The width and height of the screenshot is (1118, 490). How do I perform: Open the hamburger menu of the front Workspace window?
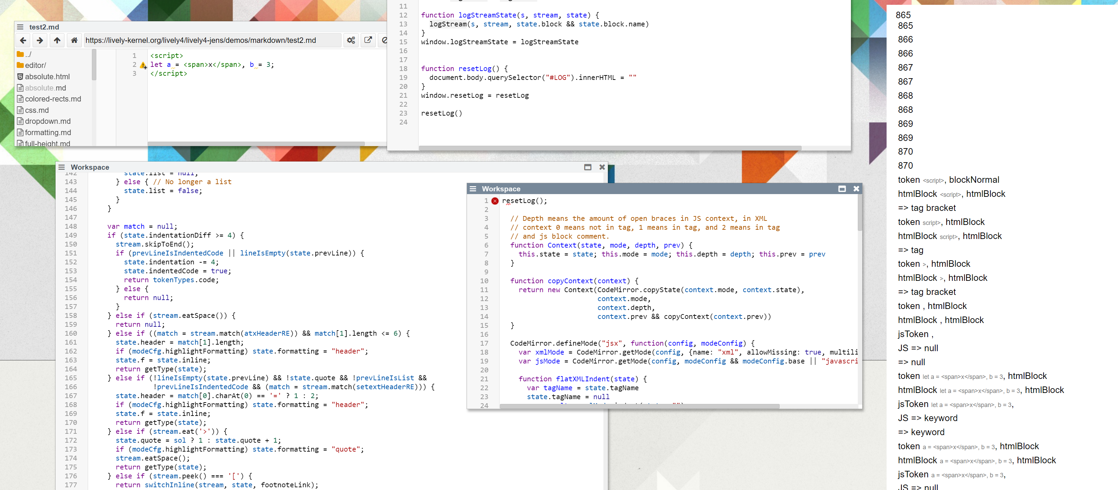473,189
